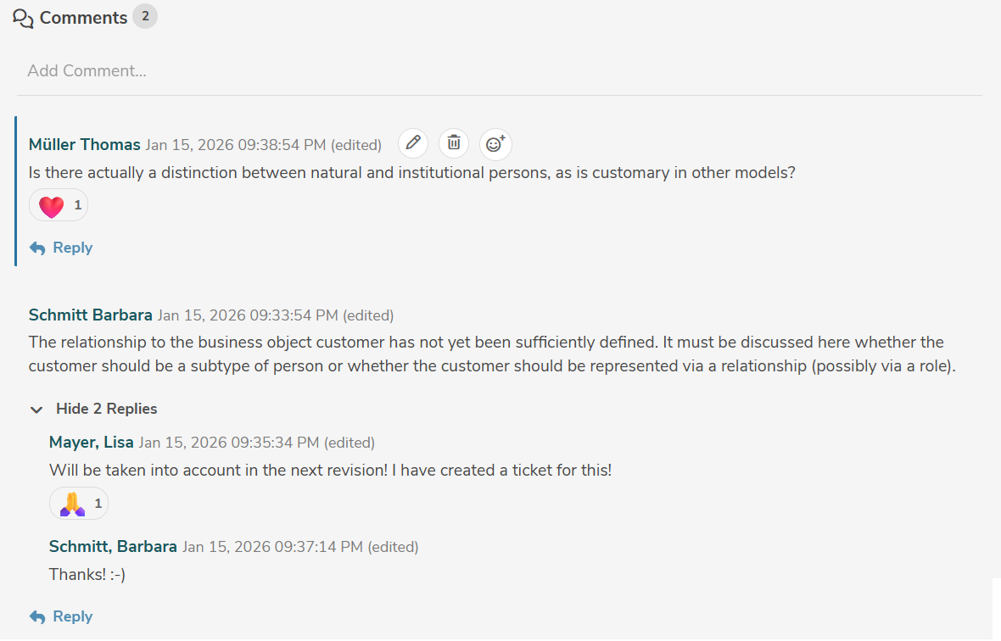This screenshot has height=641, width=1001.
Task: Collapse the thread using Hide 2 Replies
Action: click(94, 409)
